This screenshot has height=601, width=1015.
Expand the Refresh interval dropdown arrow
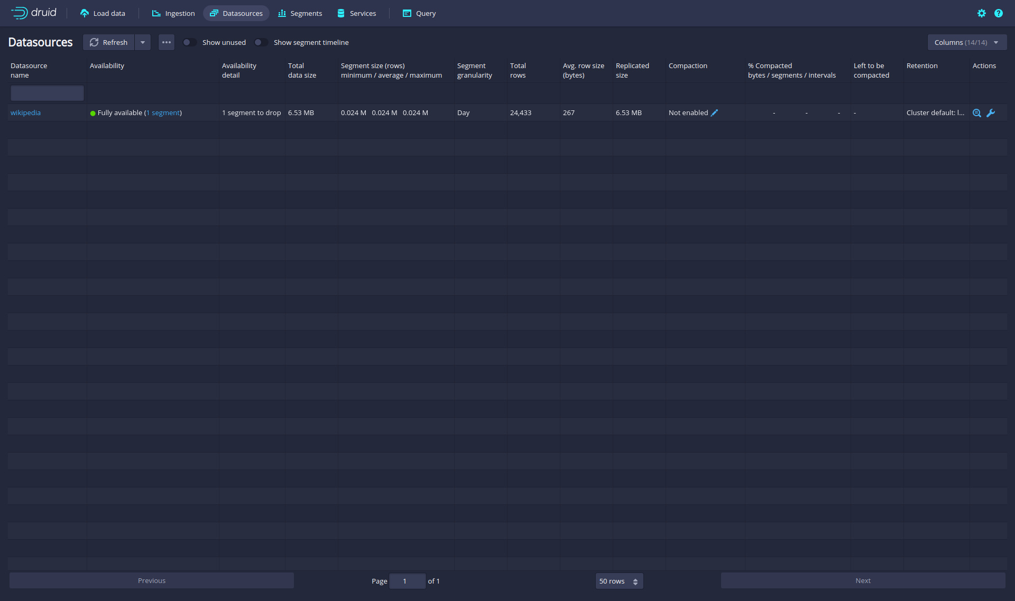[143, 42]
